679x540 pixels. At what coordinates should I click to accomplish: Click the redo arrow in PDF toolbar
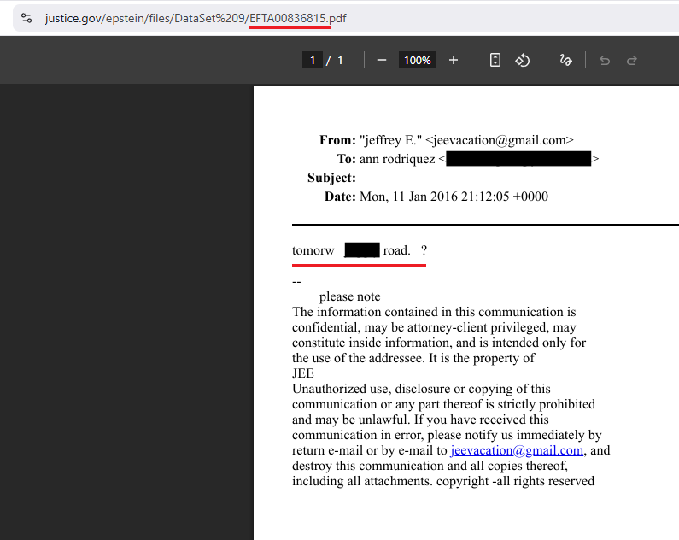coord(632,60)
